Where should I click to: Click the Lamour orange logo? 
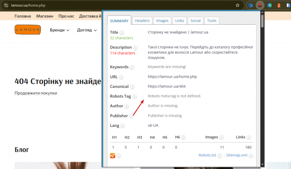pyautogui.click(x=28, y=30)
